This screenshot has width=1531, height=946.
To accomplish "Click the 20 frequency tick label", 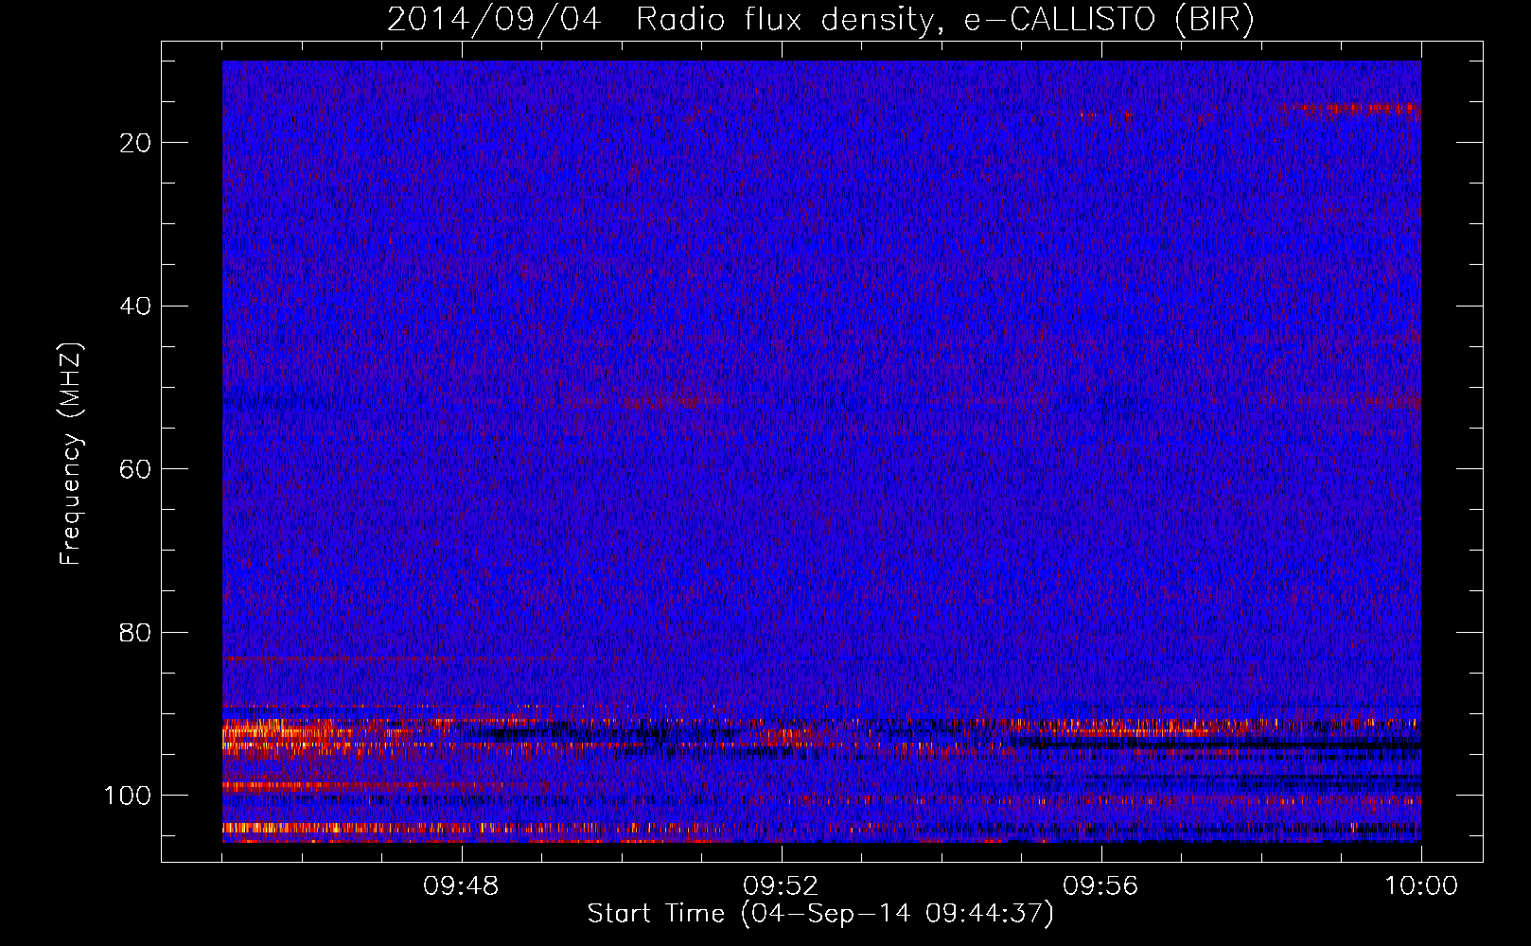I will [x=136, y=143].
